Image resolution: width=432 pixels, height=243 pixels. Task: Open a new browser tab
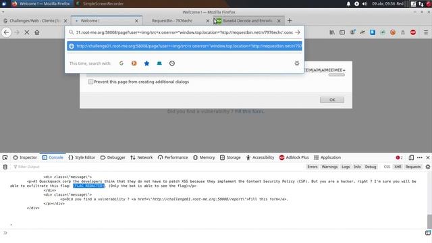tap(290, 21)
